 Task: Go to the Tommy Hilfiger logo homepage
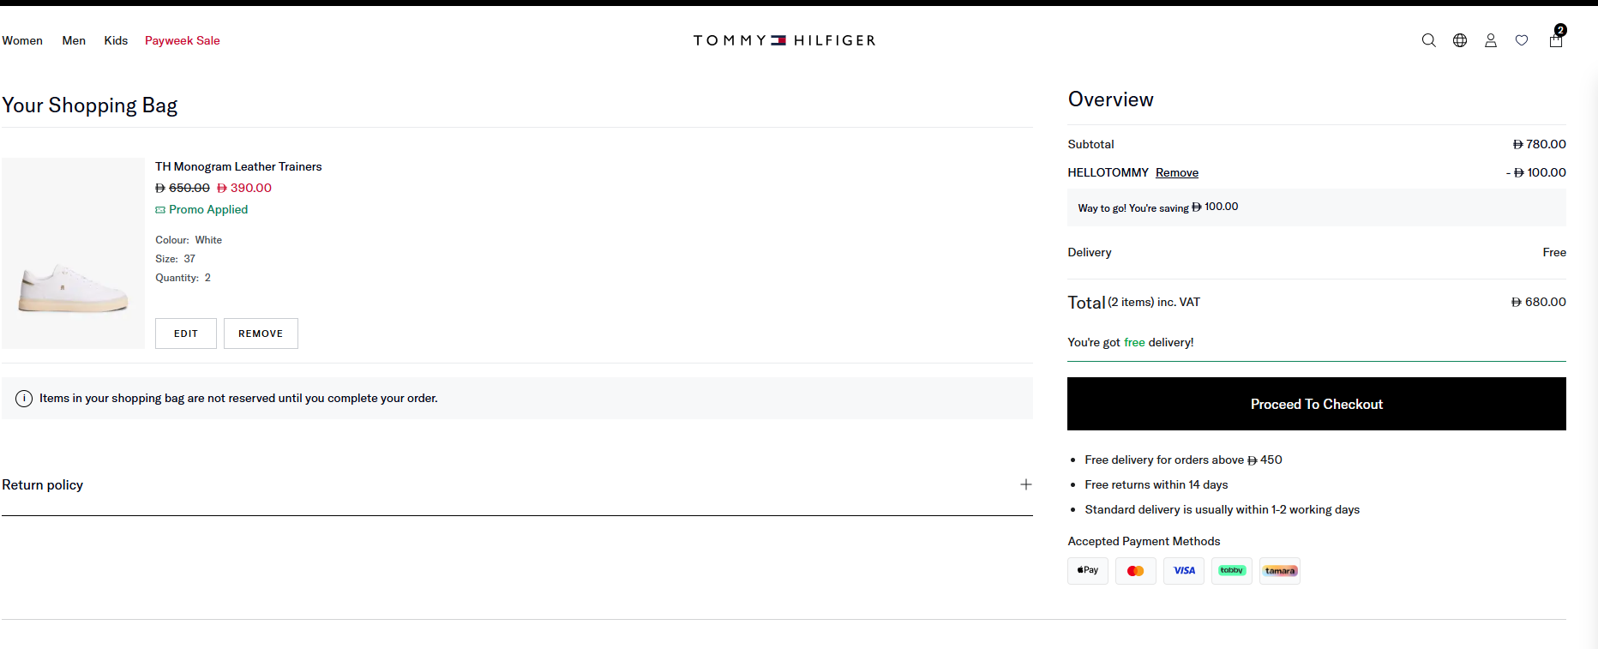(x=784, y=40)
